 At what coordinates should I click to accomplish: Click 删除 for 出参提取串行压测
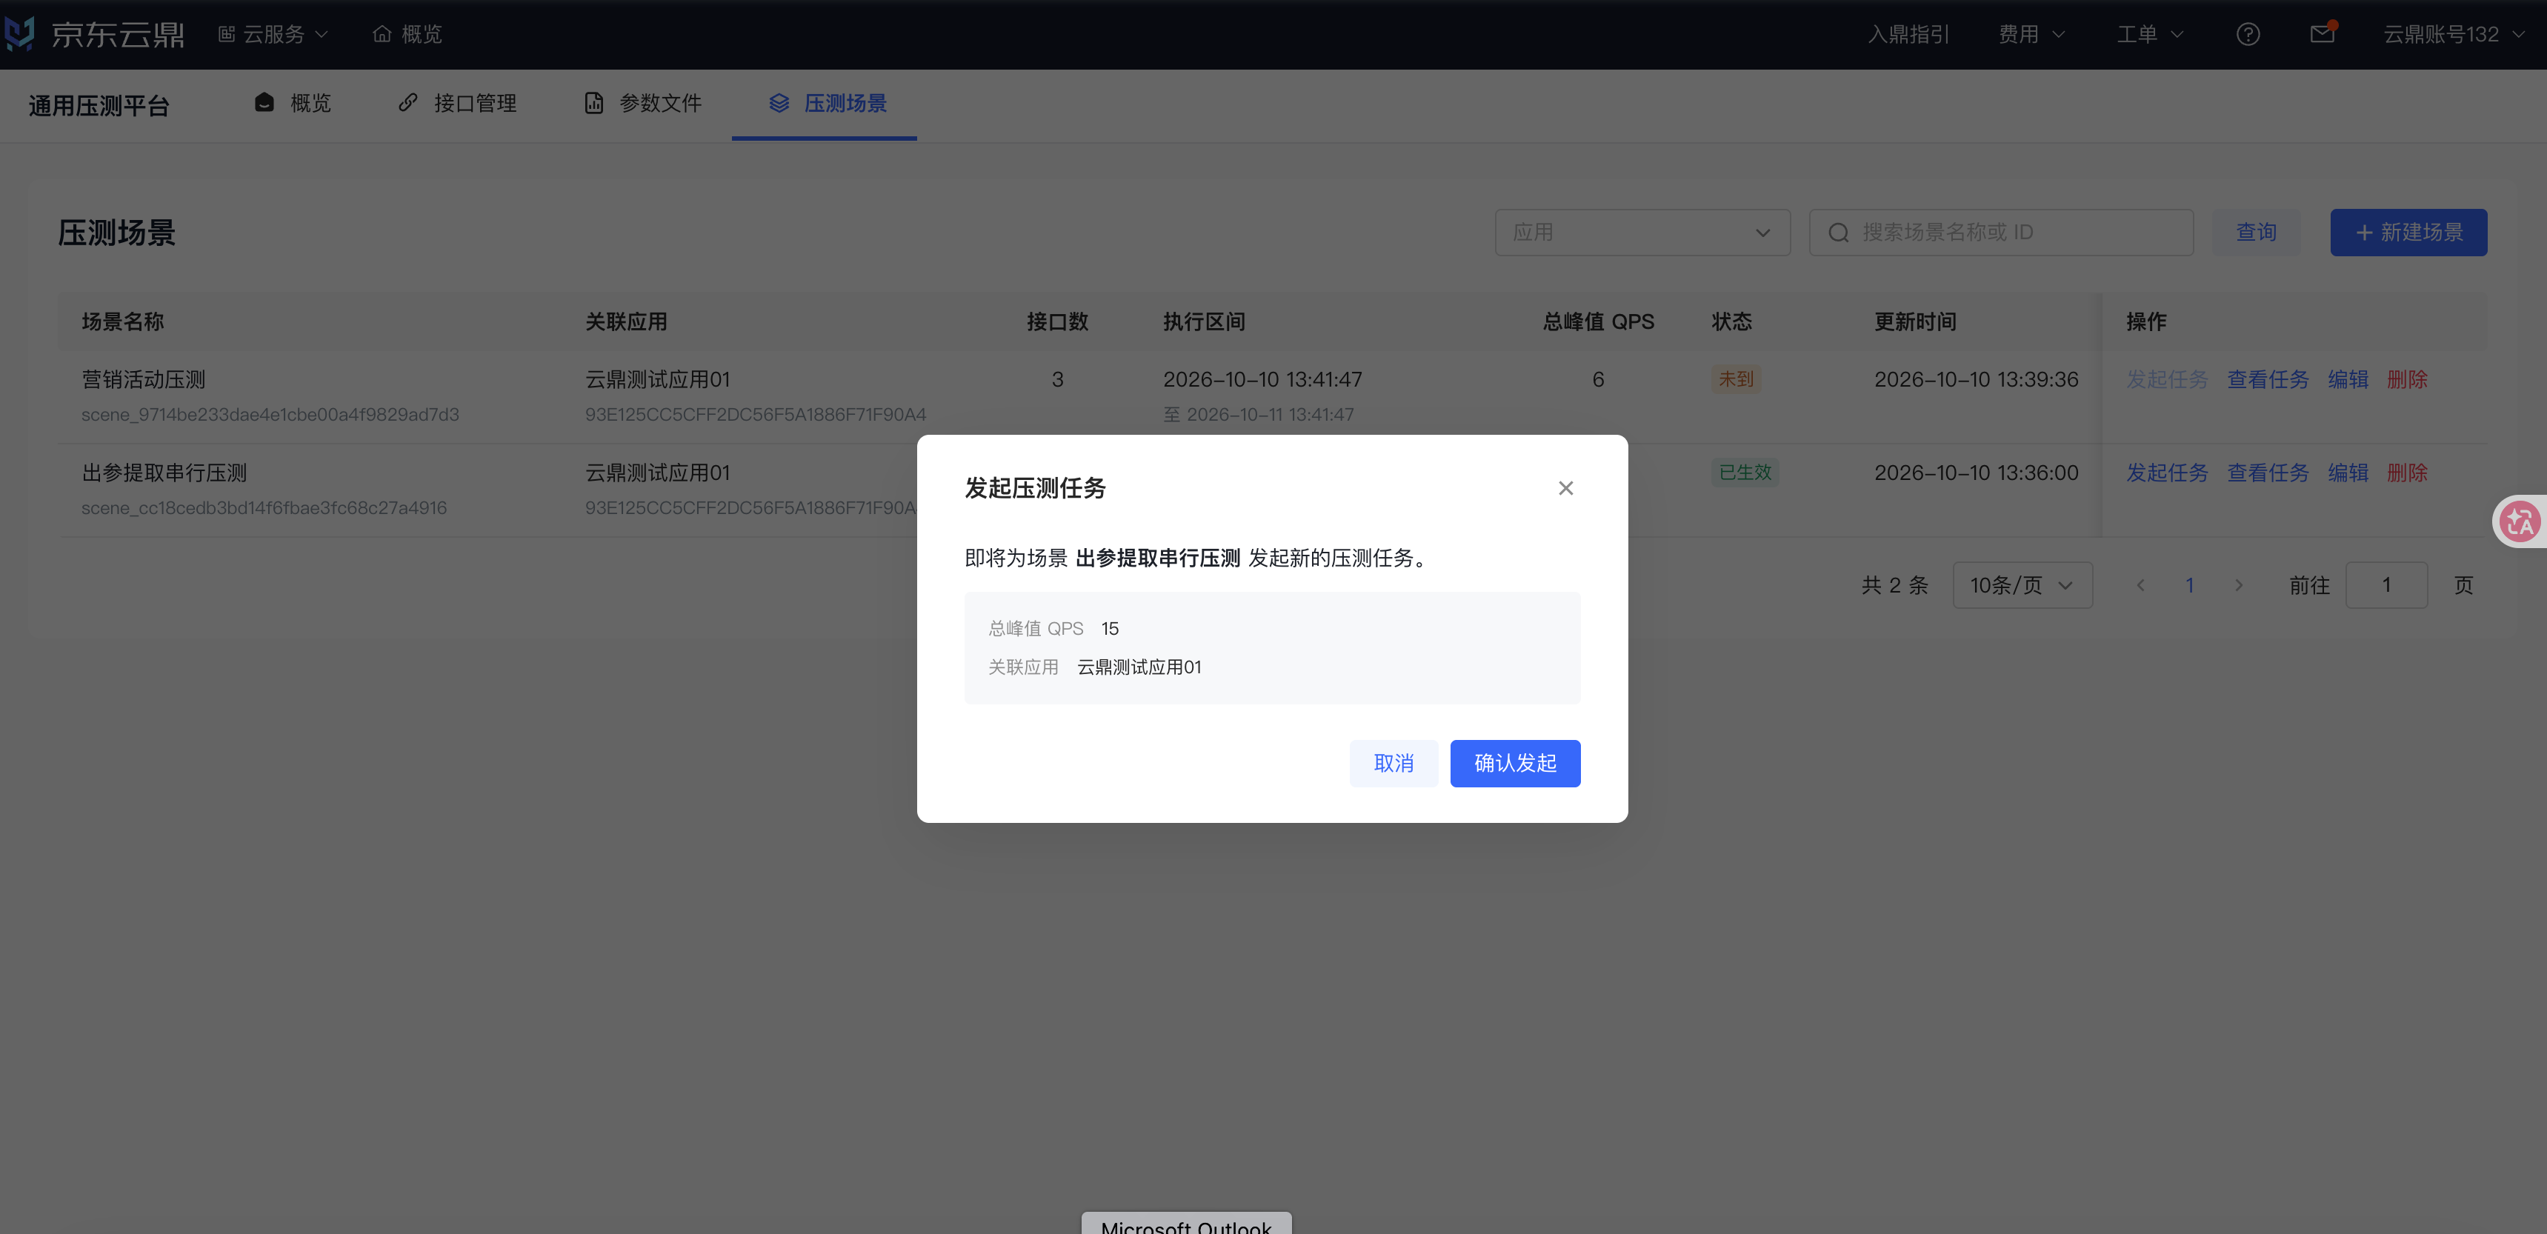point(2406,473)
